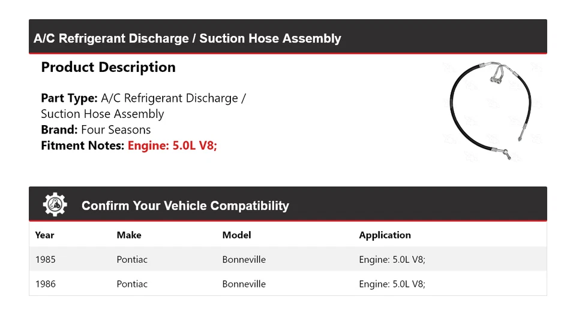
Task: Sort by the Make column header
Action: pos(129,235)
